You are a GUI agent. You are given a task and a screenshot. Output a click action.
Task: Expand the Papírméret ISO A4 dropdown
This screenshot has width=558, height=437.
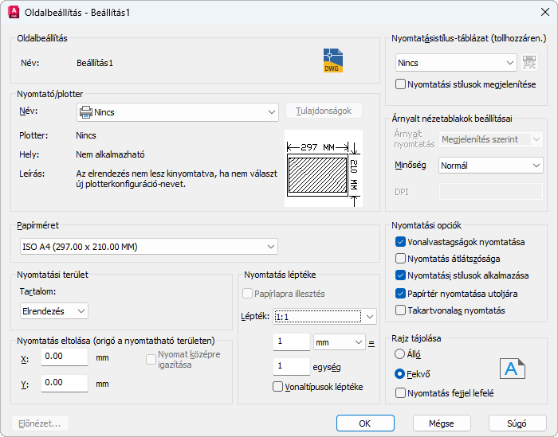click(x=147, y=247)
